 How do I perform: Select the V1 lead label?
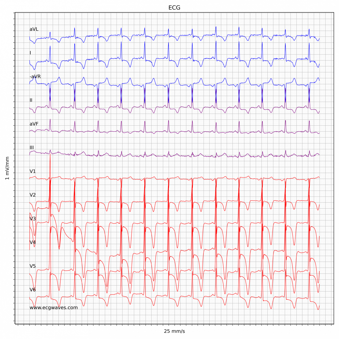tap(33, 171)
